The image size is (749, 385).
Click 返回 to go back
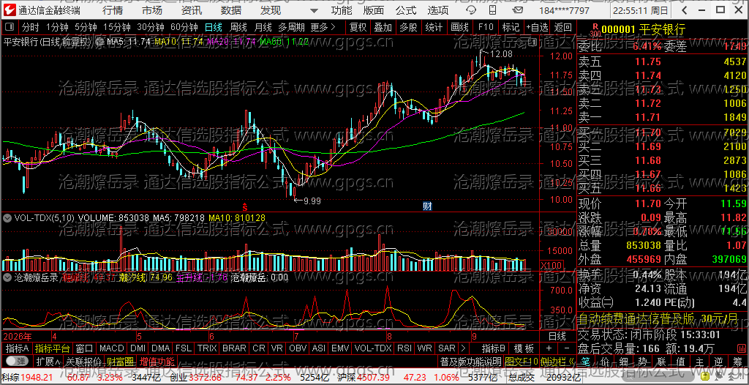pyautogui.click(x=563, y=27)
